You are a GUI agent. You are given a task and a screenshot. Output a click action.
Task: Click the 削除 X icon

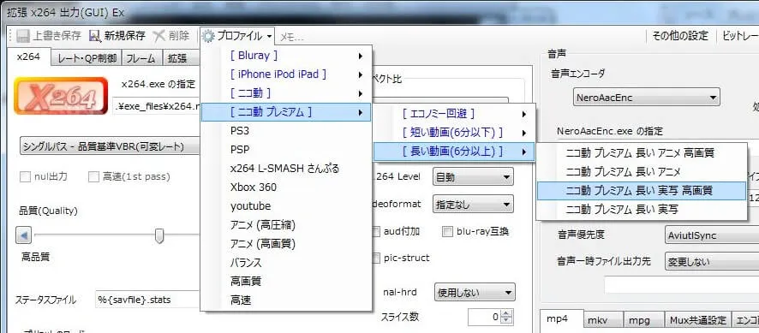point(158,36)
